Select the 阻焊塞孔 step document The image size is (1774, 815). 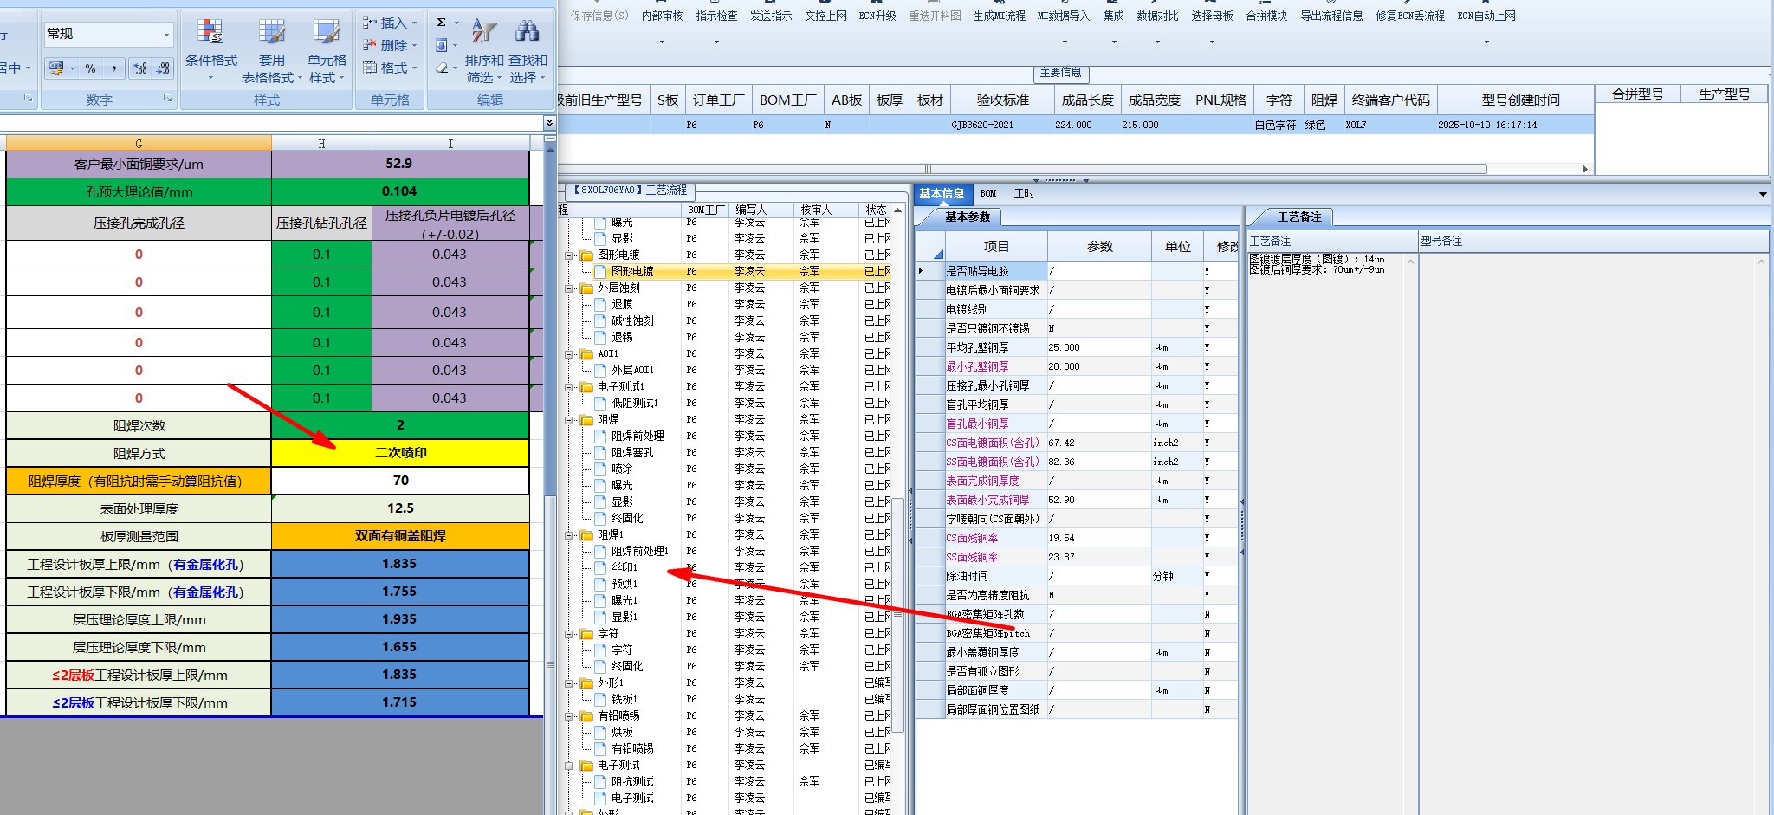click(x=632, y=452)
